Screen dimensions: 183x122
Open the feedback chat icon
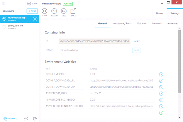[26, 118]
